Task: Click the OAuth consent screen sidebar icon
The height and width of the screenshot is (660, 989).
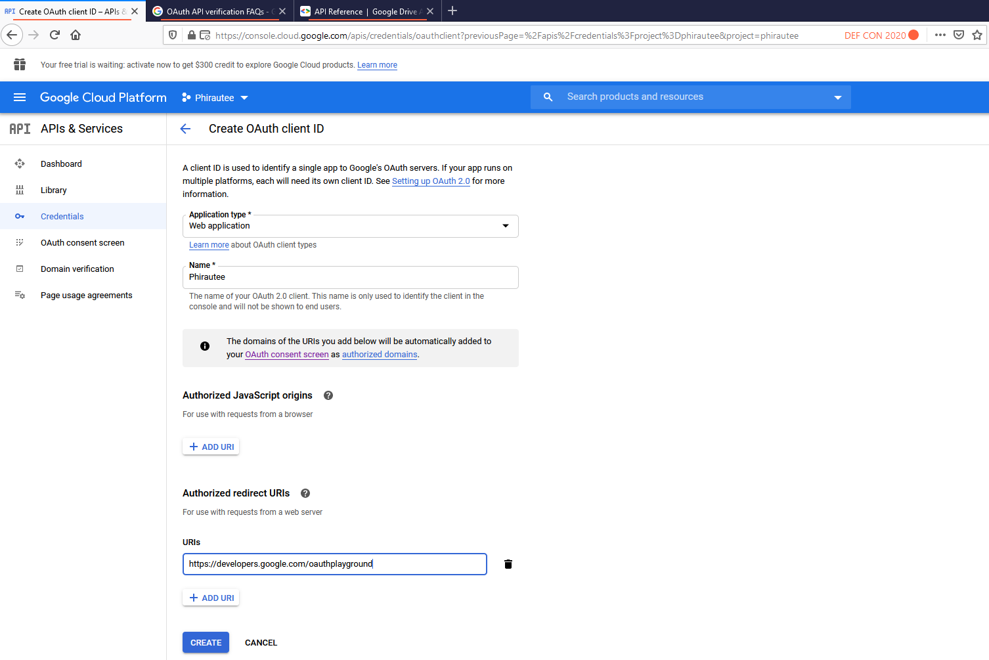Action: [20, 242]
